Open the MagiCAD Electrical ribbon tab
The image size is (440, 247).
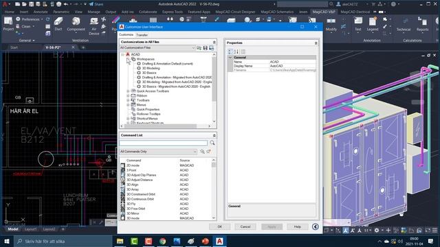355,12
